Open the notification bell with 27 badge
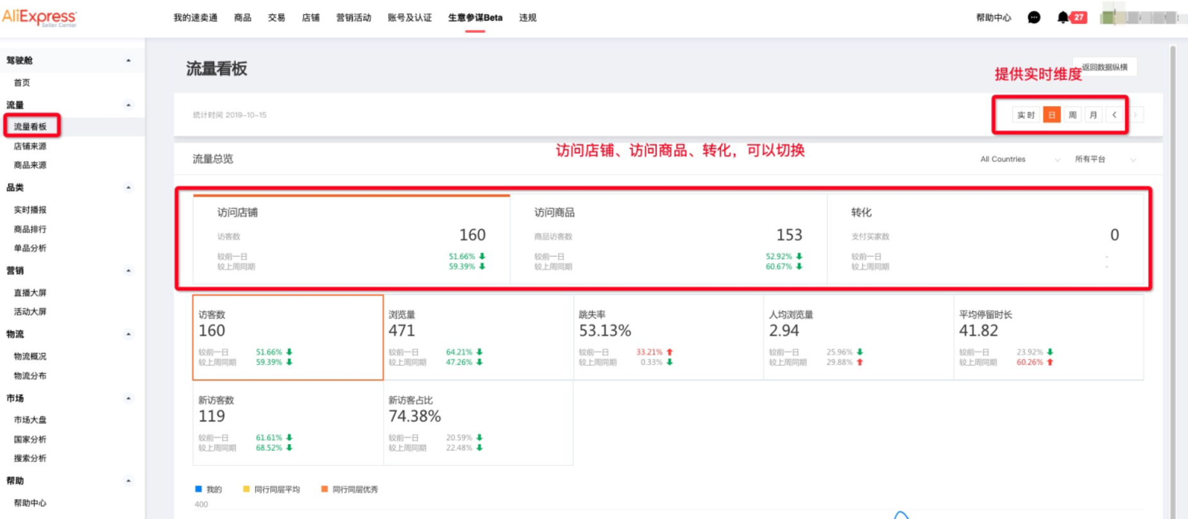The width and height of the screenshot is (1188, 519). tap(1064, 18)
